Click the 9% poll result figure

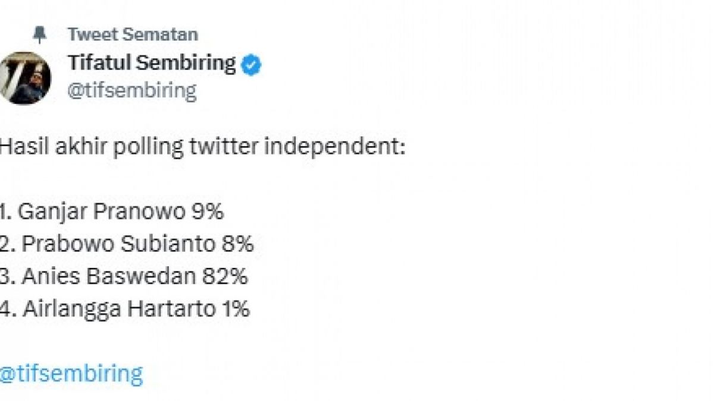(x=207, y=212)
